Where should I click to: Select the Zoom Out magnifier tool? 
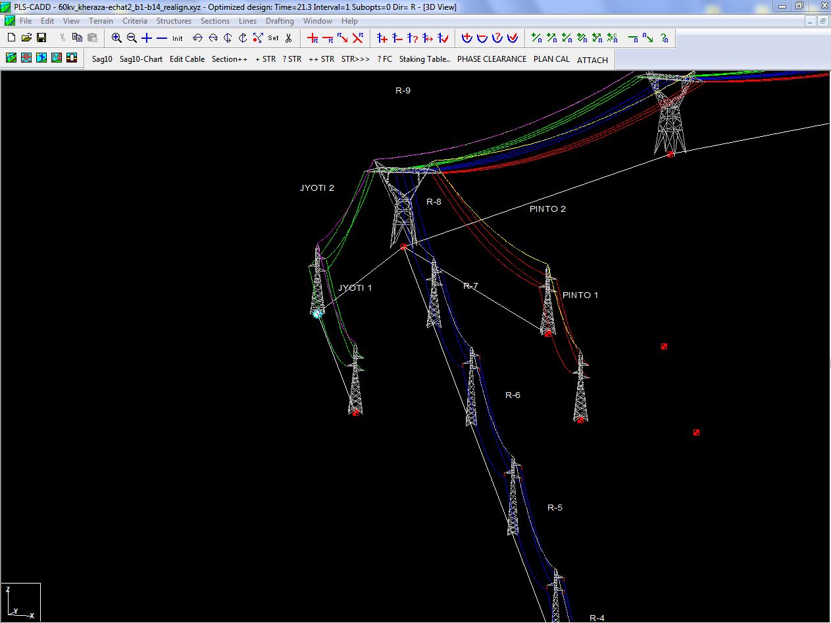point(131,37)
